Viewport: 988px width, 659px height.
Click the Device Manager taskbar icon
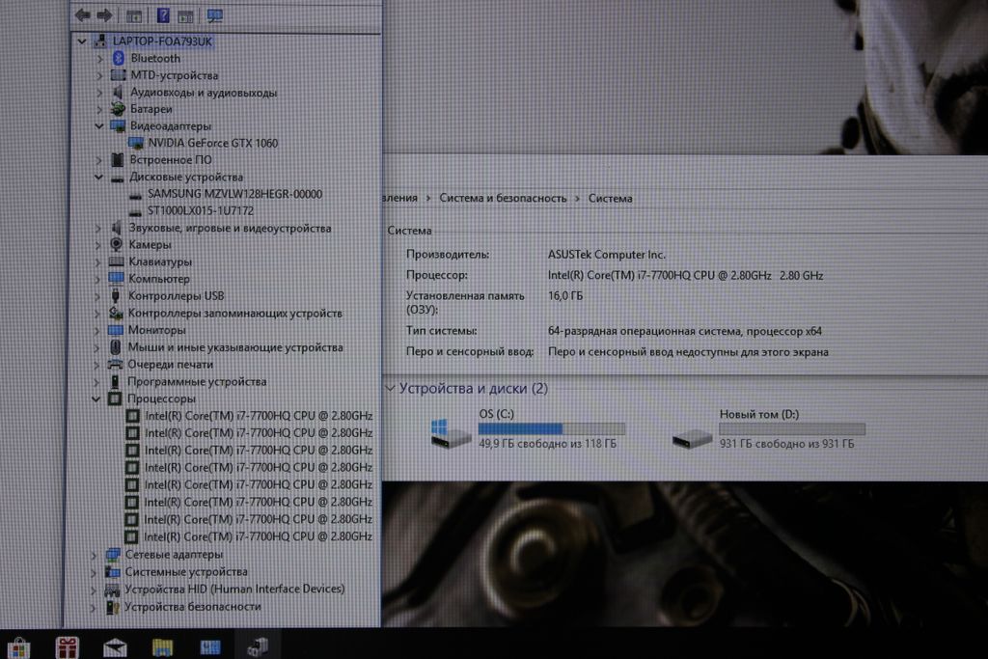[x=258, y=646]
